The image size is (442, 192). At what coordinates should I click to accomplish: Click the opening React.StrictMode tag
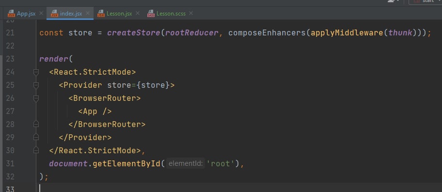(x=93, y=72)
